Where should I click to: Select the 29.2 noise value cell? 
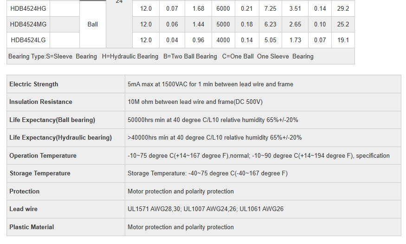coord(343,8)
